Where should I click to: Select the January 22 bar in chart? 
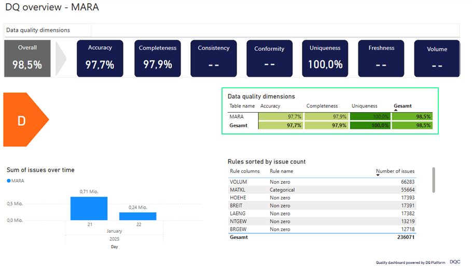(137, 216)
